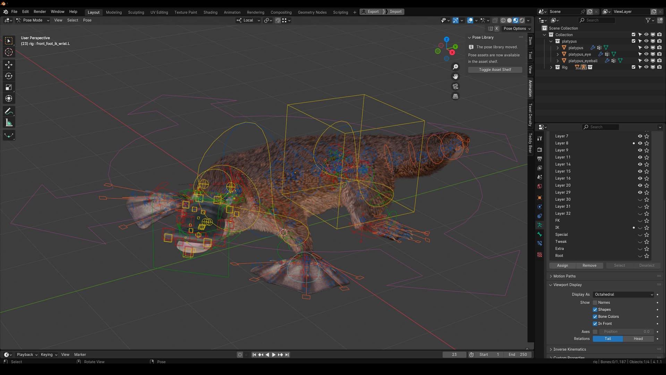Click the Zoom magnifier viewport icon
This screenshot has width=666, height=375.
[x=455, y=67]
